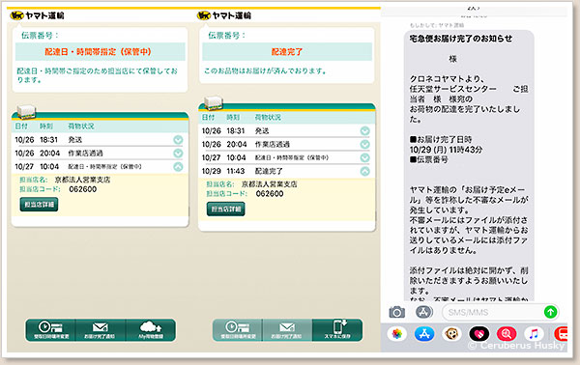
Task: Open the Photos app icon in app drawer
Action: click(x=397, y=334)
